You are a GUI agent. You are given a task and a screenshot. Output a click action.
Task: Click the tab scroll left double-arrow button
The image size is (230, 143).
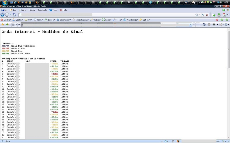[x=19, y=25]
